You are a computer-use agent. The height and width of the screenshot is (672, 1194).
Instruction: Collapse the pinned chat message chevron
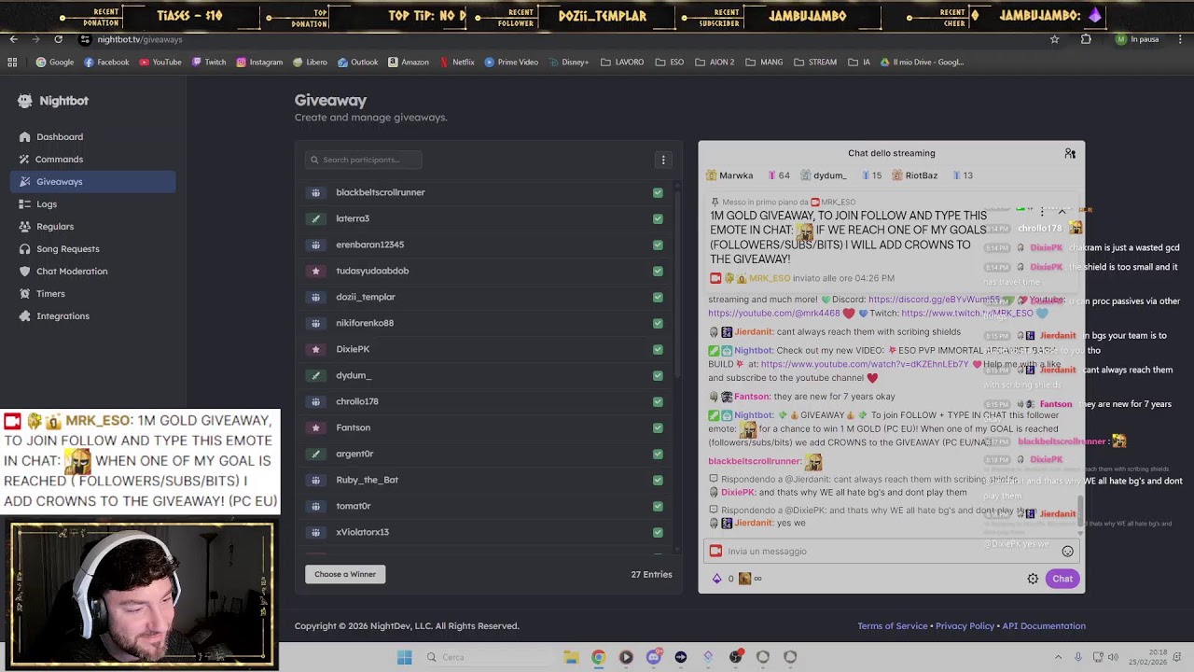tap(1062, 212)
